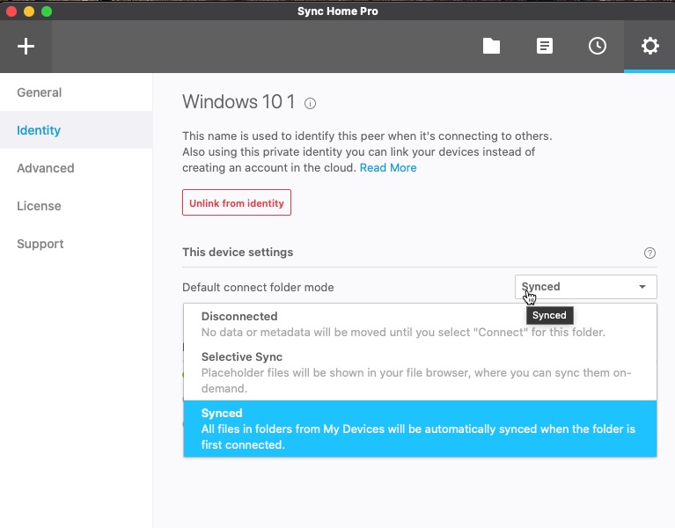Minimize window with yellow button
This screenshot has width=675, height=528.
(29, 11)
